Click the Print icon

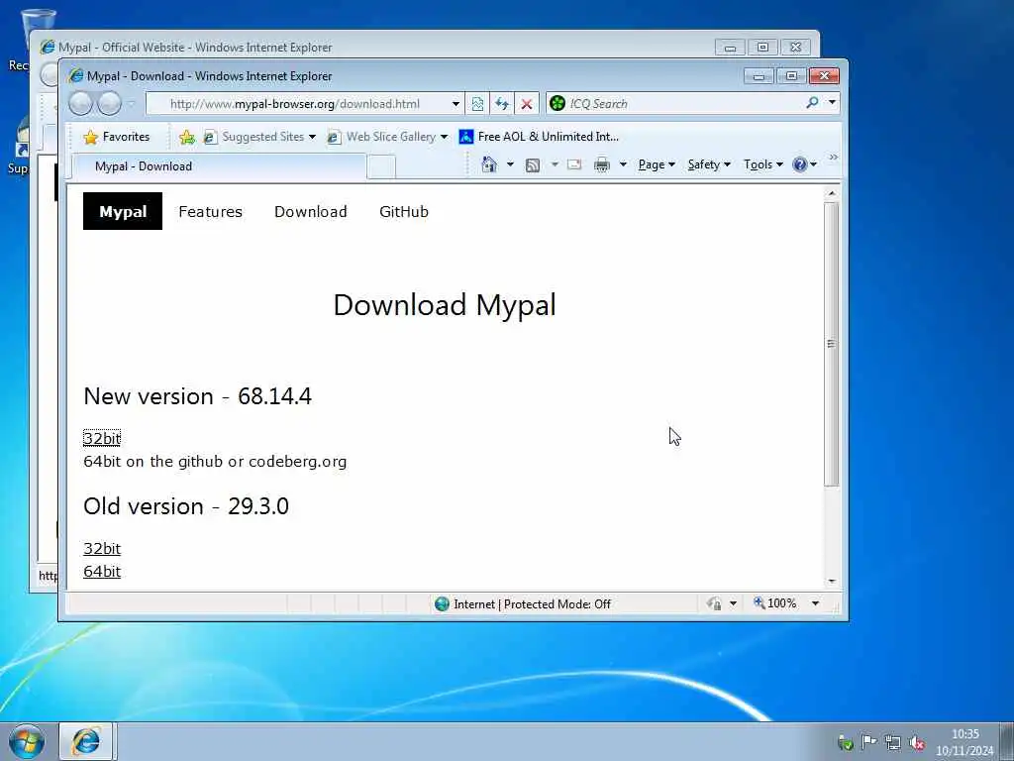point(601,164)
